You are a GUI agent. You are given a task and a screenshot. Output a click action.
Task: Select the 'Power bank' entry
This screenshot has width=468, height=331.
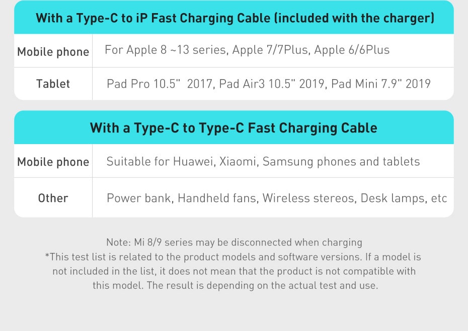pos(138,198)
